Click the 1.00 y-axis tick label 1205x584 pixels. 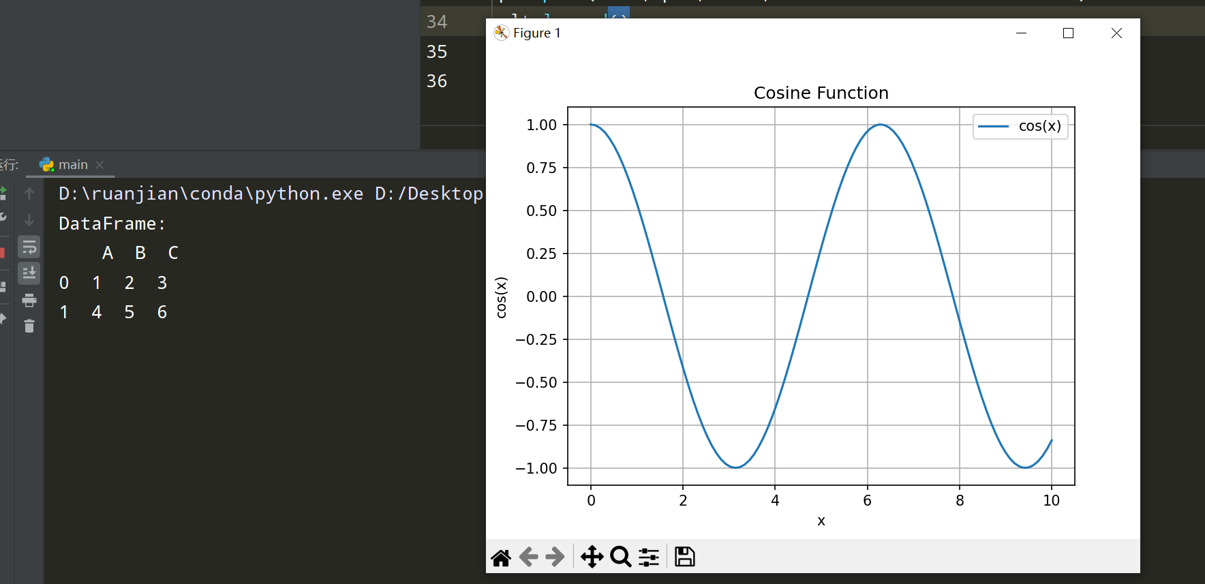[x=541, y=125]
